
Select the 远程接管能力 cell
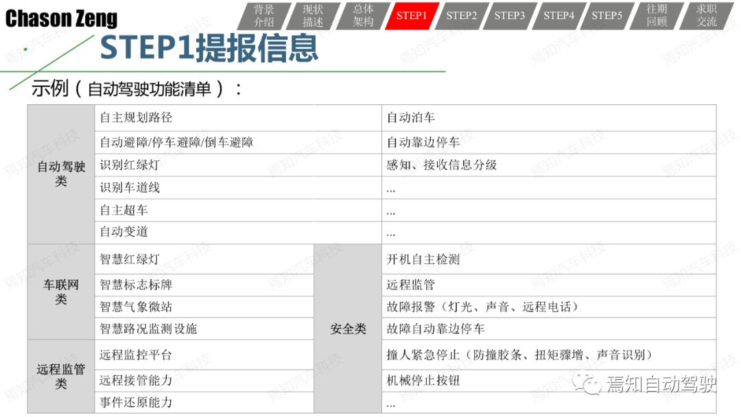[204, 380]
